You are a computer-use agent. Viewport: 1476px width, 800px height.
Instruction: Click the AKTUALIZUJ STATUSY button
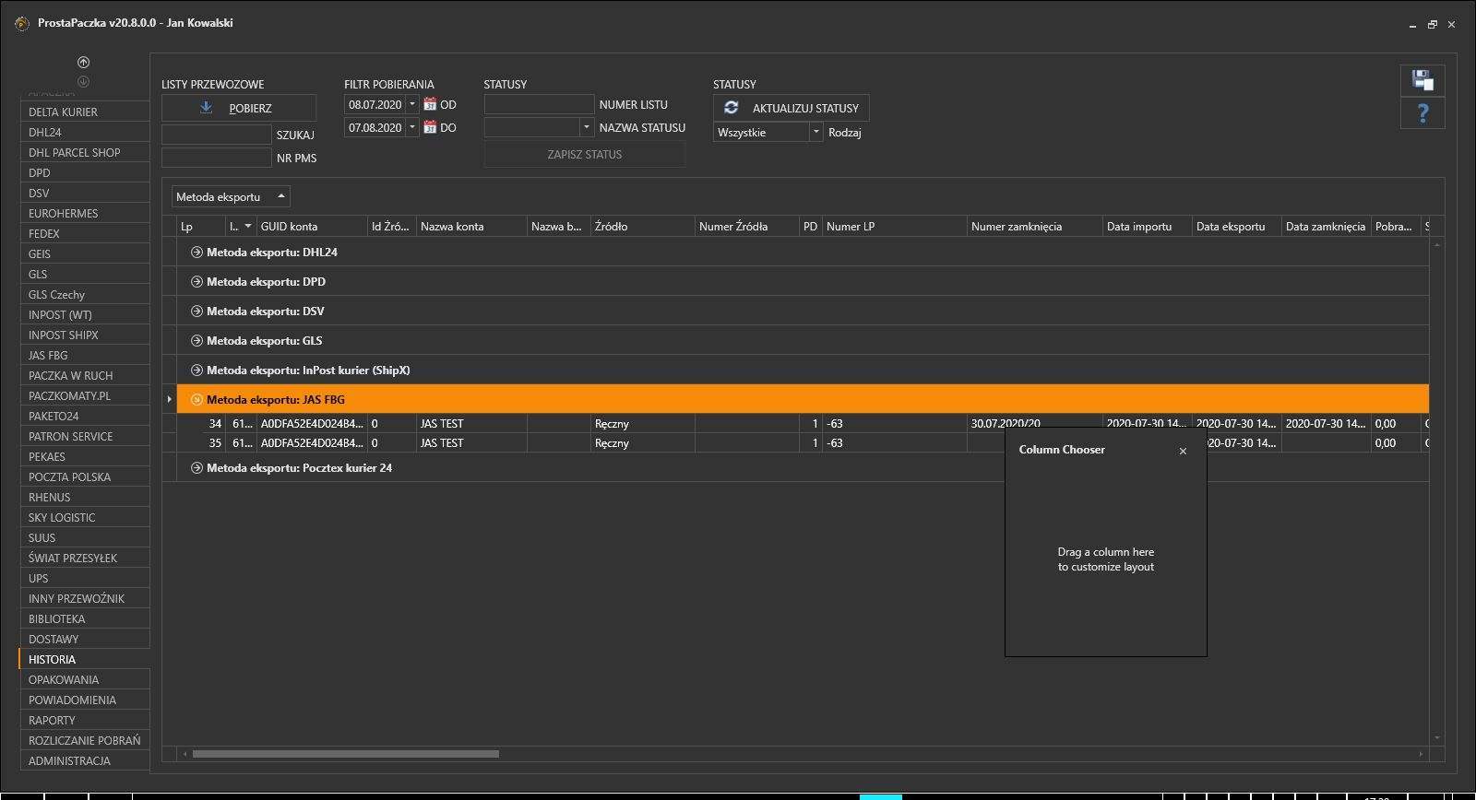pos(791,108)
